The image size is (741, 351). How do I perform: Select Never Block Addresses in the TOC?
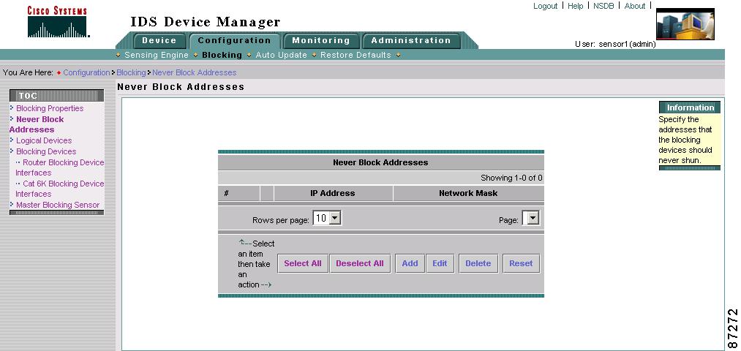pyautogui.click(x=37, y=125)
